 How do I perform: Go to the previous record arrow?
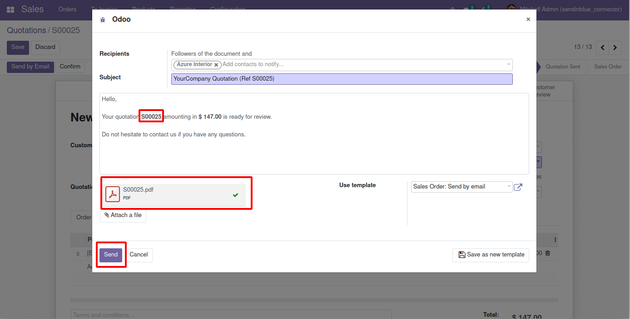pyautogui.click(x=602, y=47)
